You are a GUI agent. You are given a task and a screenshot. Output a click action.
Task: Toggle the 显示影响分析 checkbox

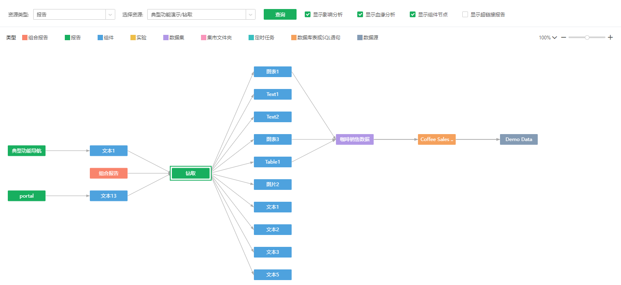308,14
